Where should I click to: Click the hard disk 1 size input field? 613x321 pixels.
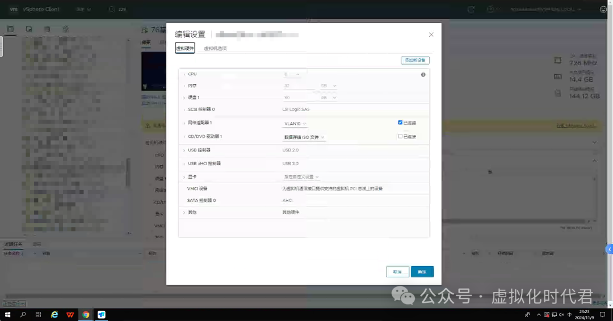tap(299, 98)
